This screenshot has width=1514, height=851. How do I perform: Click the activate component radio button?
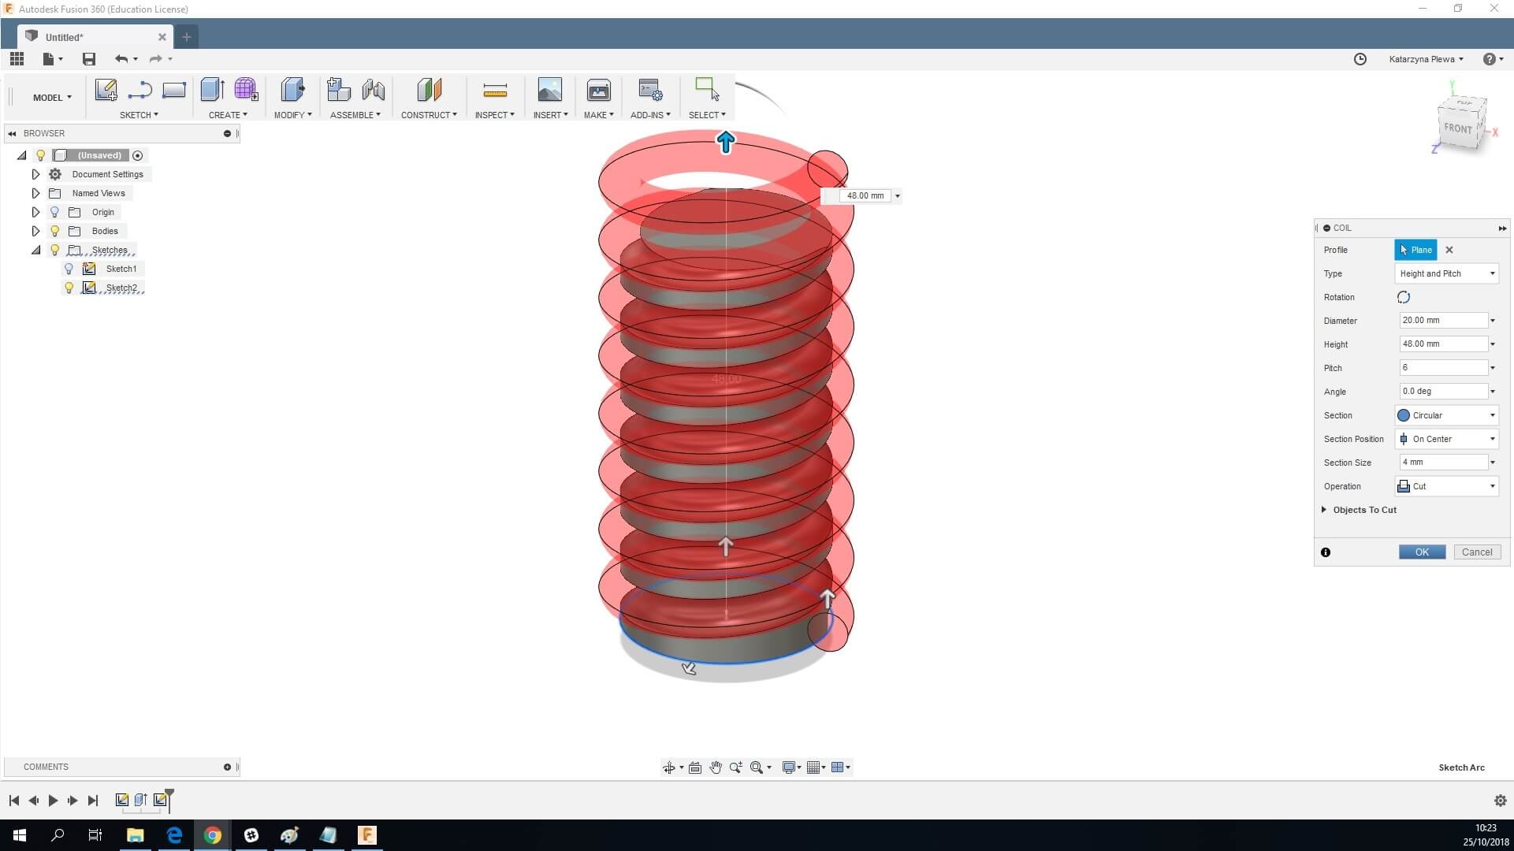coord(138,155)
